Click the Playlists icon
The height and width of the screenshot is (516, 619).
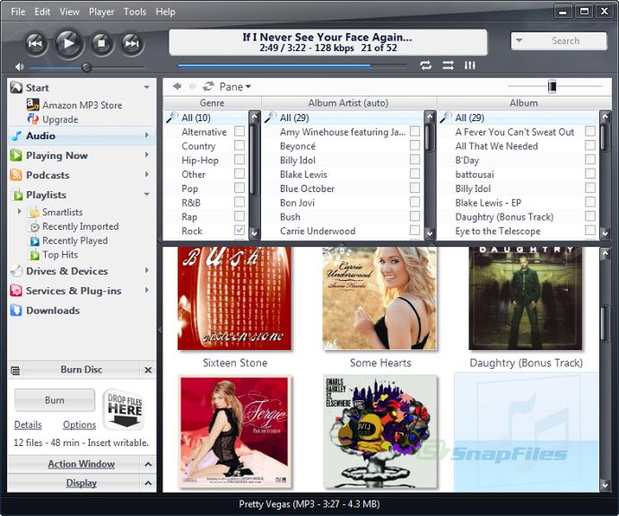pos(18,195)
